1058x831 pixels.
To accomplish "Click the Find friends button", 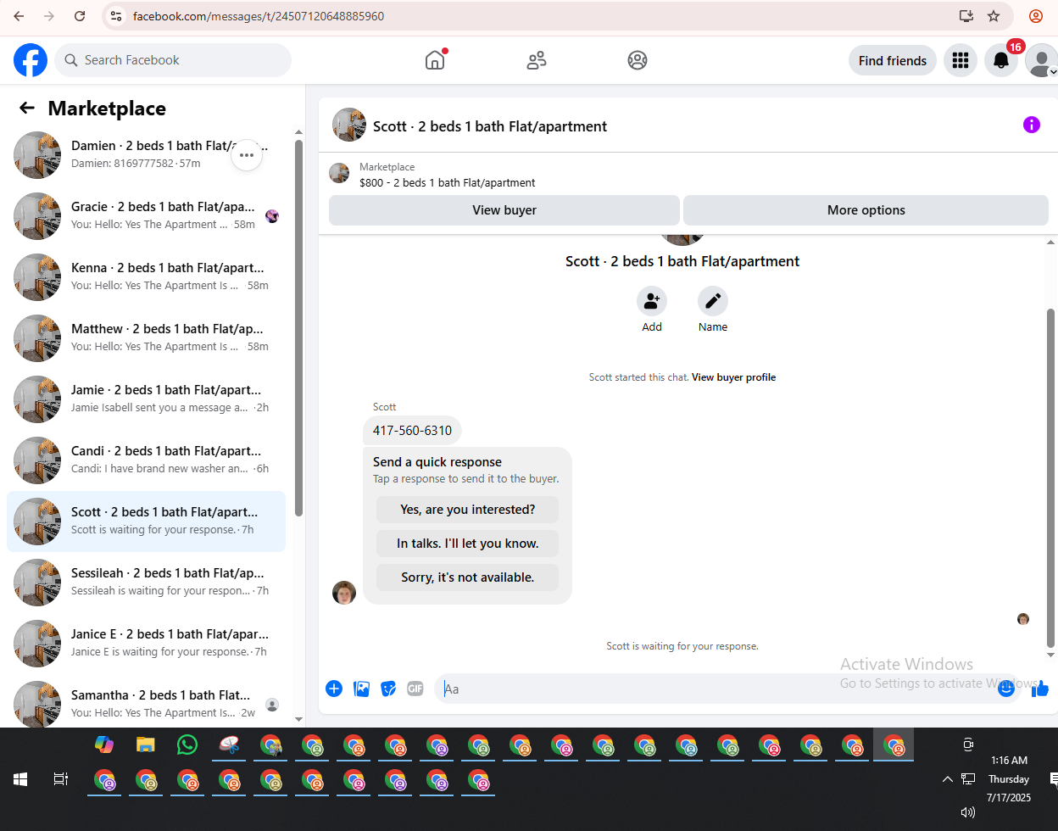I will click(x=892, y=60).
